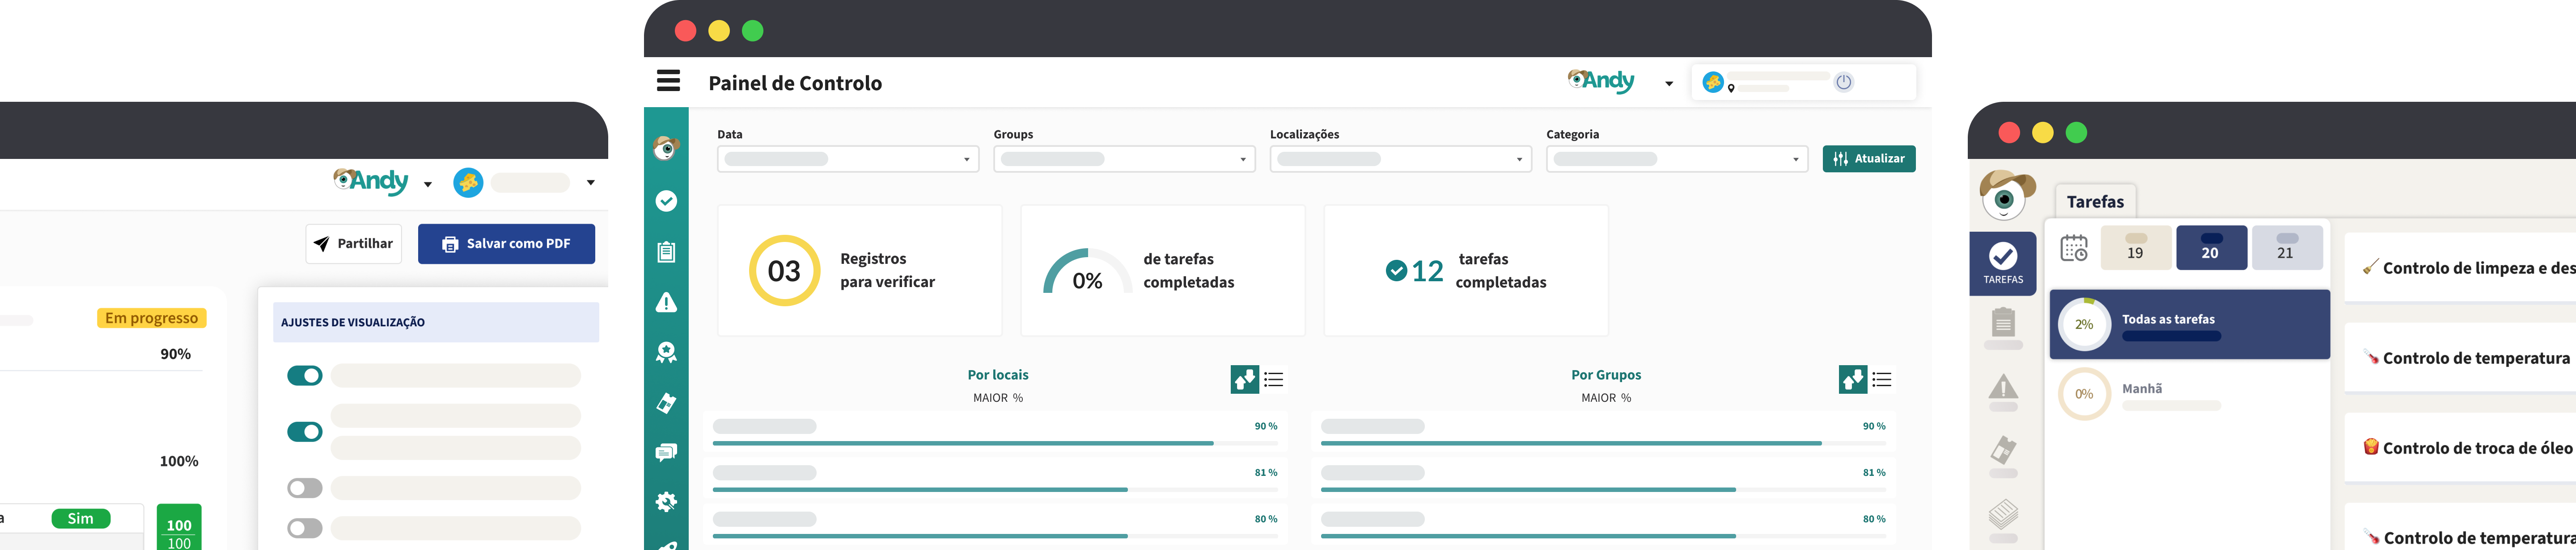Open the Controlo de limpeza task card
Image resolution: width=2576 pixels, height=550 pixels.
coord(2460,267)
